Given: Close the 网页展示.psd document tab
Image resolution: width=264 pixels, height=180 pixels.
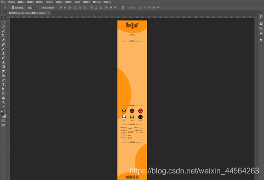Looking at the screenshot, I should pyautogui.click(x=49, y=13).
